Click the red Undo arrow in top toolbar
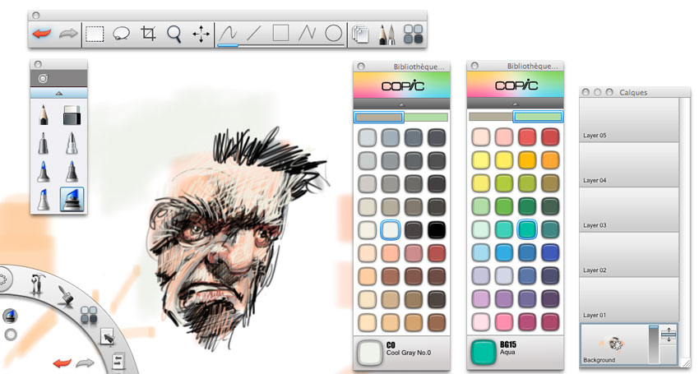 pyautogui.click(x=42, y=34)
